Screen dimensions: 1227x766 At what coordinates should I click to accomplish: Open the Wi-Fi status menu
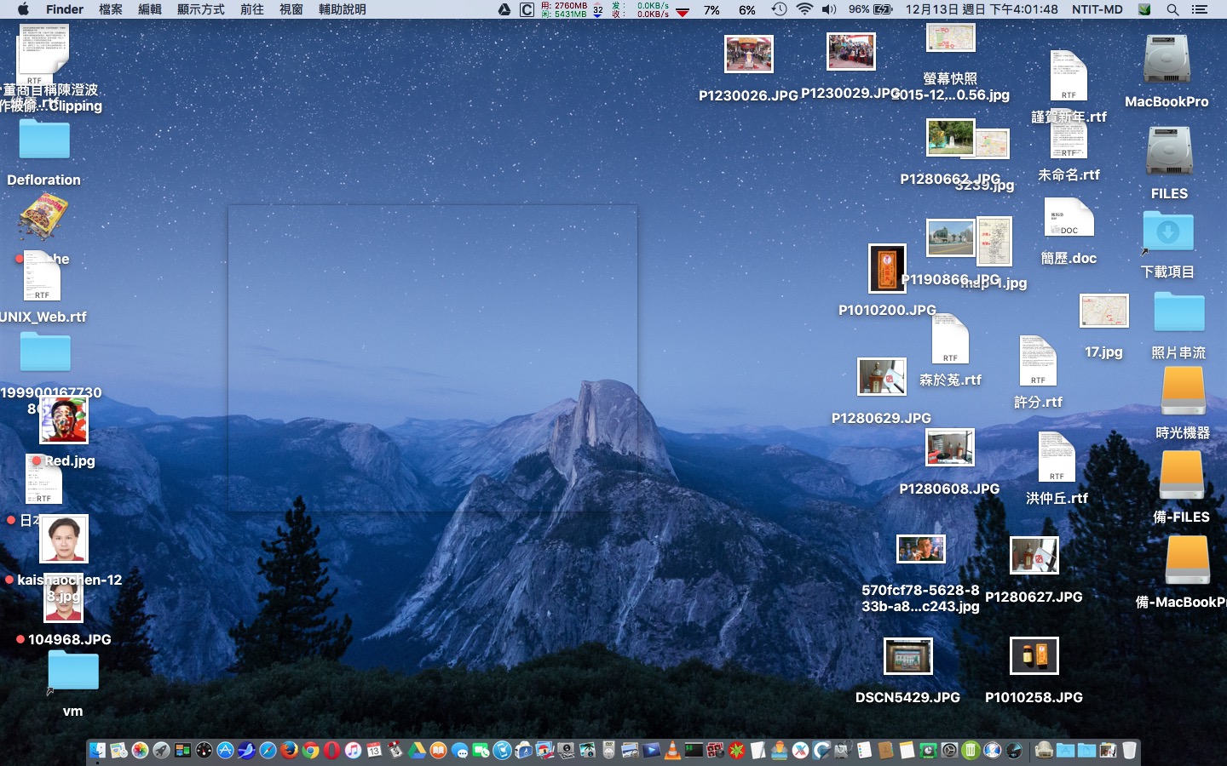pos(804,9)
